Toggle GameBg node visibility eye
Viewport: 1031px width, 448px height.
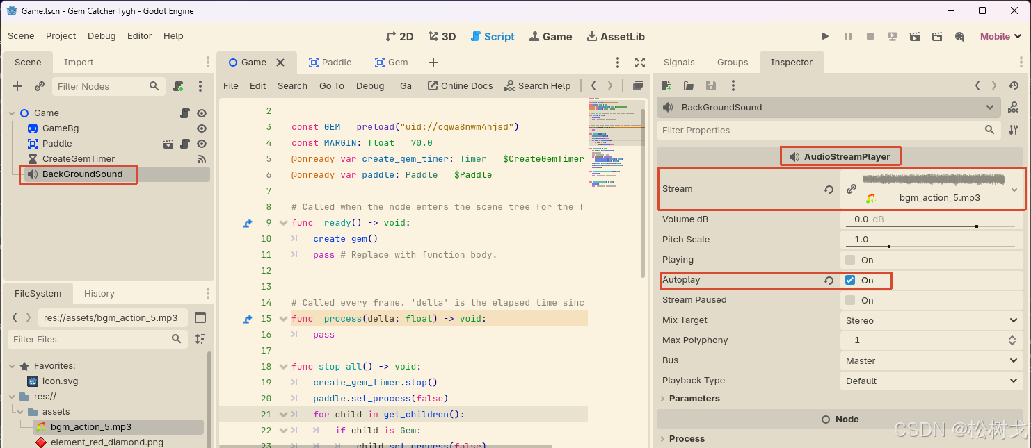point(202,128)
